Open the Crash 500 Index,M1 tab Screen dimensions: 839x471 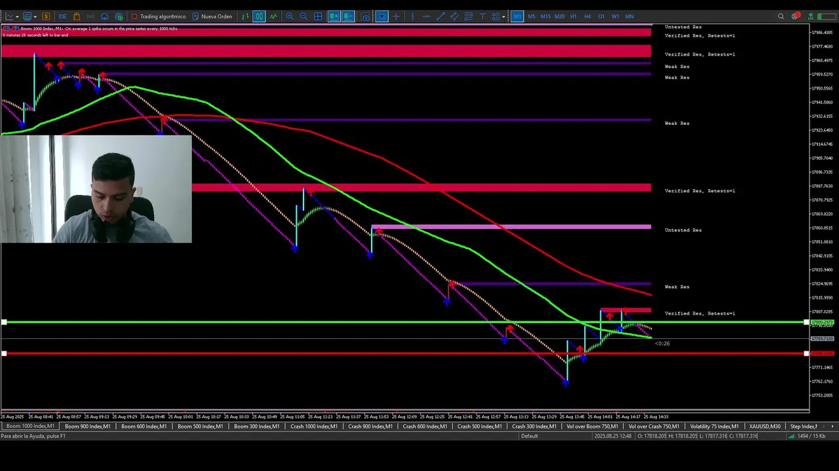tap(480, 427)
